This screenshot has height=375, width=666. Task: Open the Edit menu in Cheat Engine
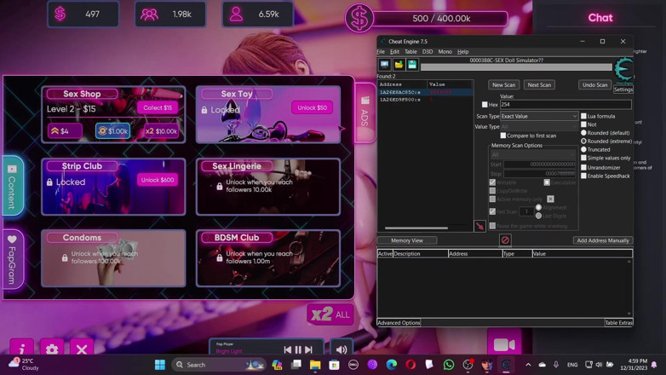[394, 51]
